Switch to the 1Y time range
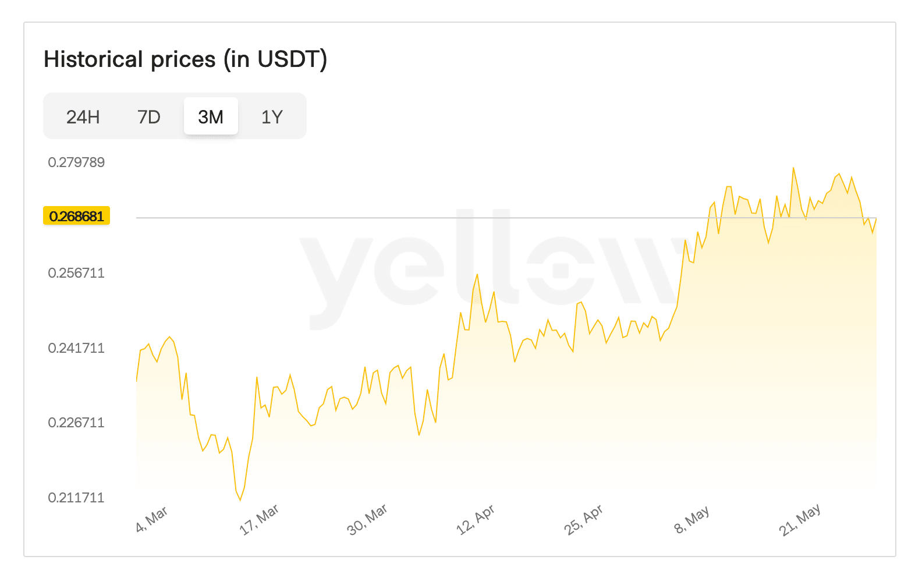Screen dimensions: 915x574 click(x=271, y=116)
